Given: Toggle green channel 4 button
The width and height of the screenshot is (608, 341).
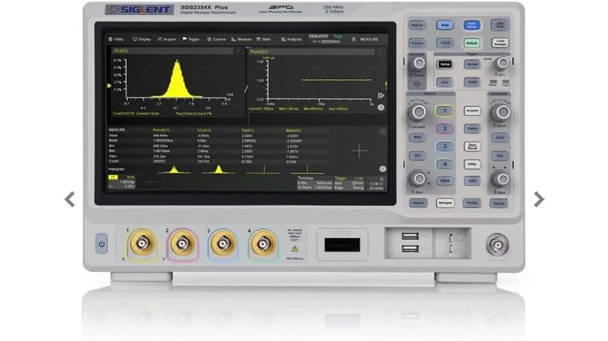Looking at the screenshot, I should tap(444, 164).
